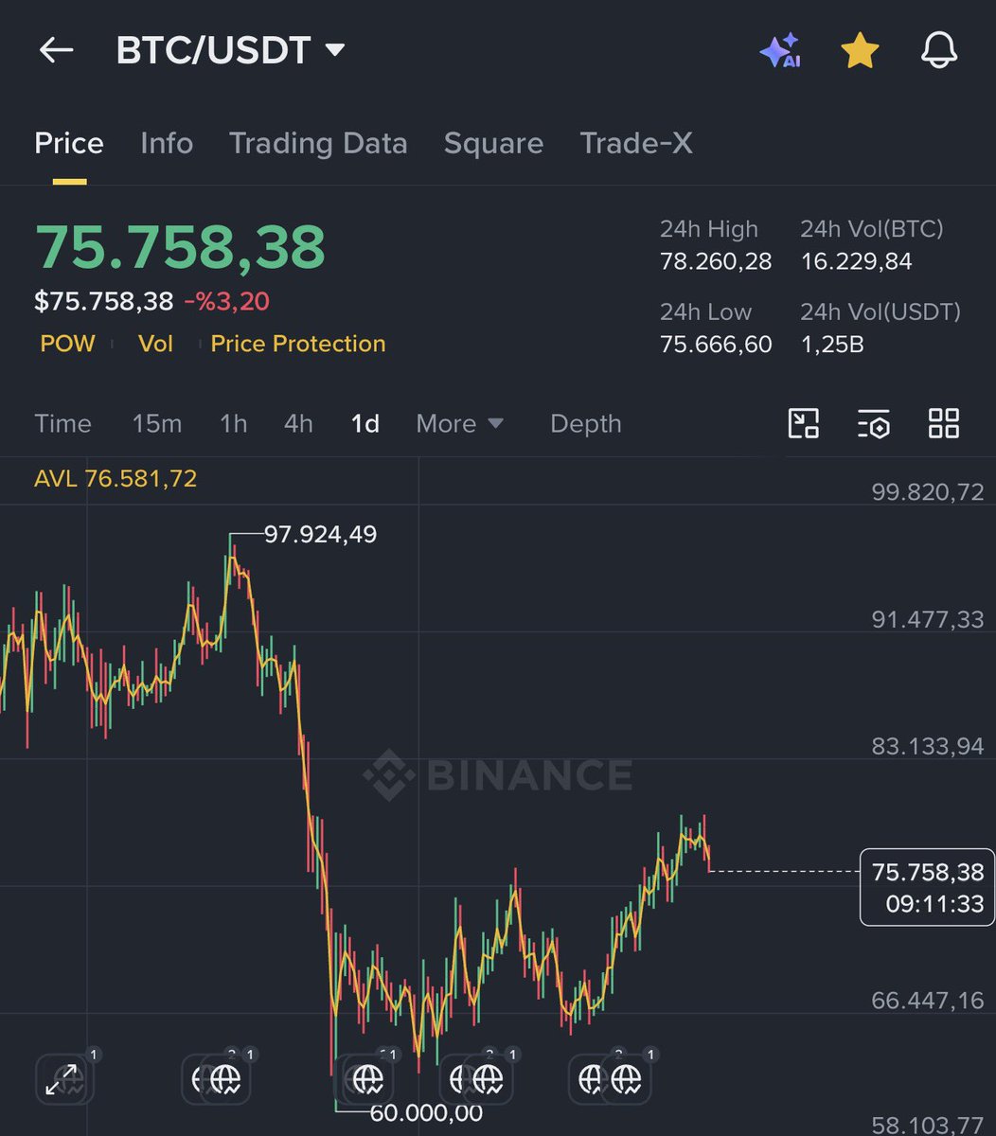Tap the 97.924,49 chart high label

(x=320, y=535)
